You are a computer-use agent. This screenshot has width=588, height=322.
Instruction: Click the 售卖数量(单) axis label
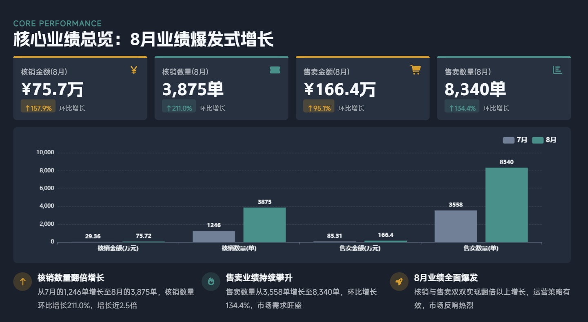pyautogui.click(x=481, y=248)
